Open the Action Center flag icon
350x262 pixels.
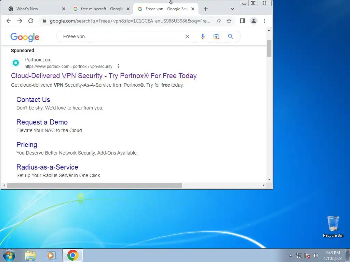click(x=307, y=256)
